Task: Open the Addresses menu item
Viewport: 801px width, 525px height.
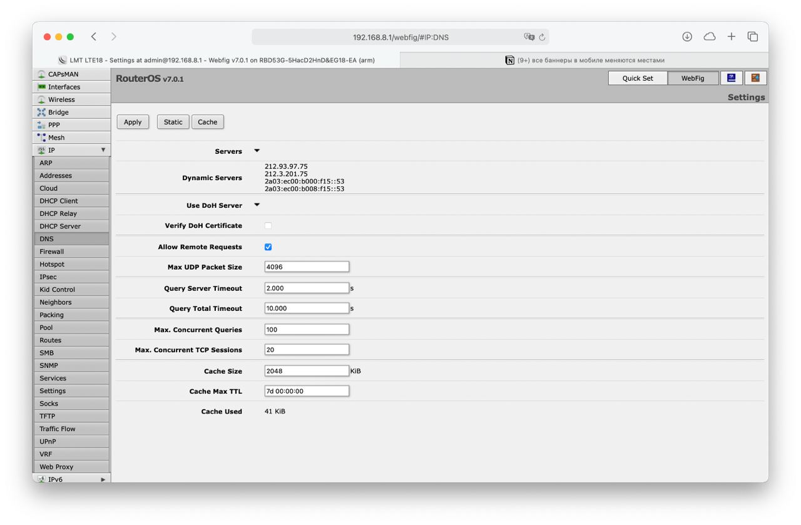Action: coord(71,175)
